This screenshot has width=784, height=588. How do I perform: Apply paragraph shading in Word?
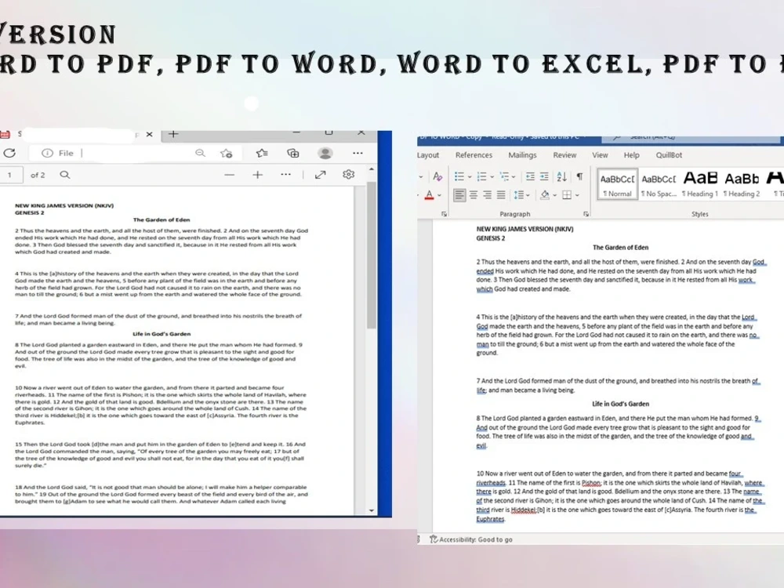(x=545, y=195)
